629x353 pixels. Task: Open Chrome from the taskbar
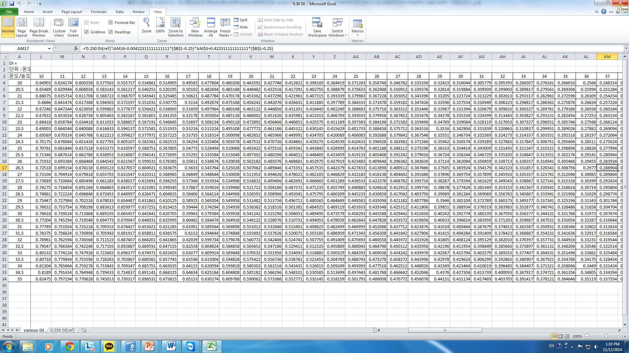coord(69,346)
